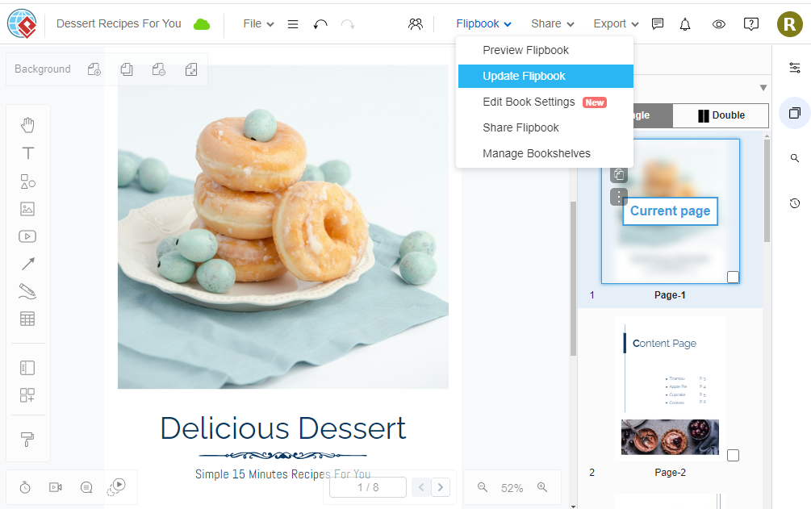Image resolution: width=811 pixels, height=509 pixels.
Task: Select the Table tool
Action: (x=27, y=319)
